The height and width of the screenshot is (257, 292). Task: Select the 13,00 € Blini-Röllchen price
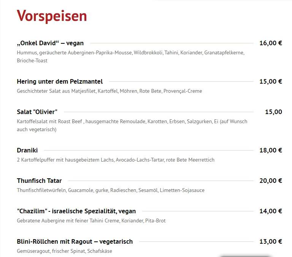click(x=271, y=241)
